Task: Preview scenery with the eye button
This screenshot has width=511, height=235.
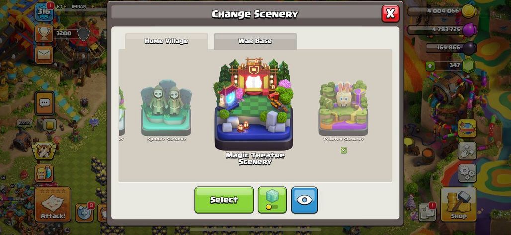Action: click(304, 200)
